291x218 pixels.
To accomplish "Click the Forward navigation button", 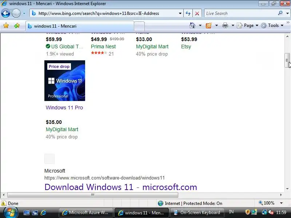I will pyautogui.click(x=16, y=13).
